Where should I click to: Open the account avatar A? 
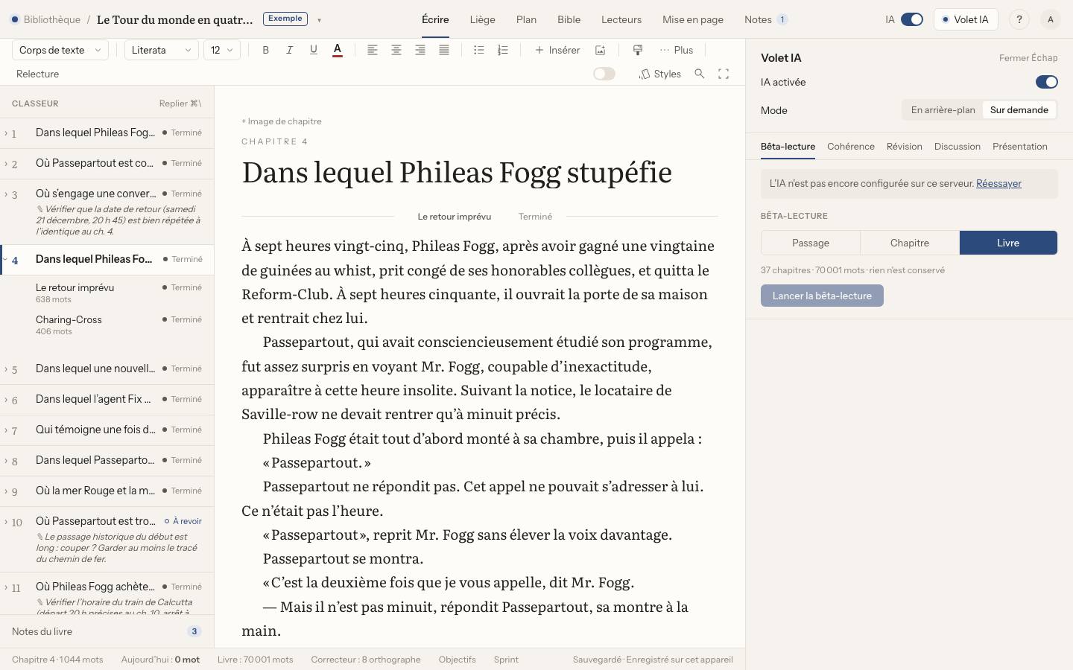pos(1051,19)
